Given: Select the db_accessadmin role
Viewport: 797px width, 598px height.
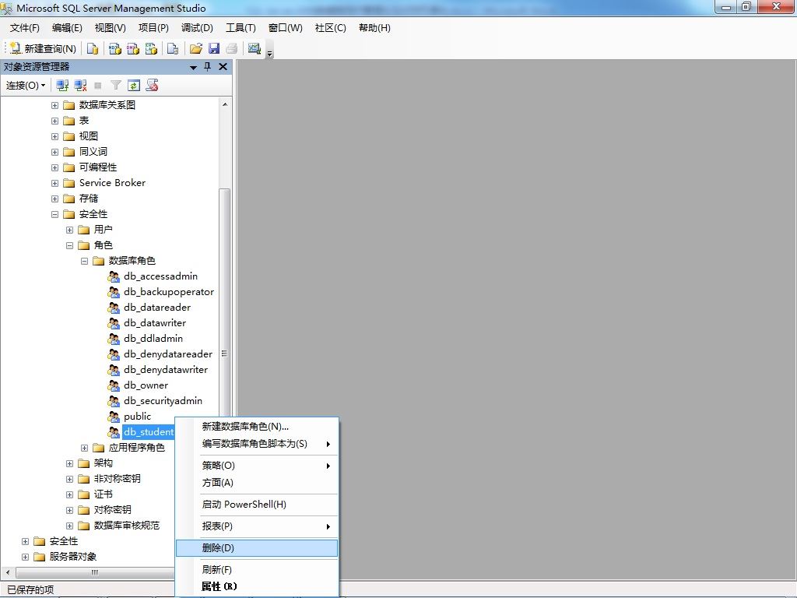Looking at the screenshot, I should click(x=160, y=276).
